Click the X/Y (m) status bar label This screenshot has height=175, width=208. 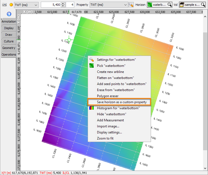click(x=6, y=173)
